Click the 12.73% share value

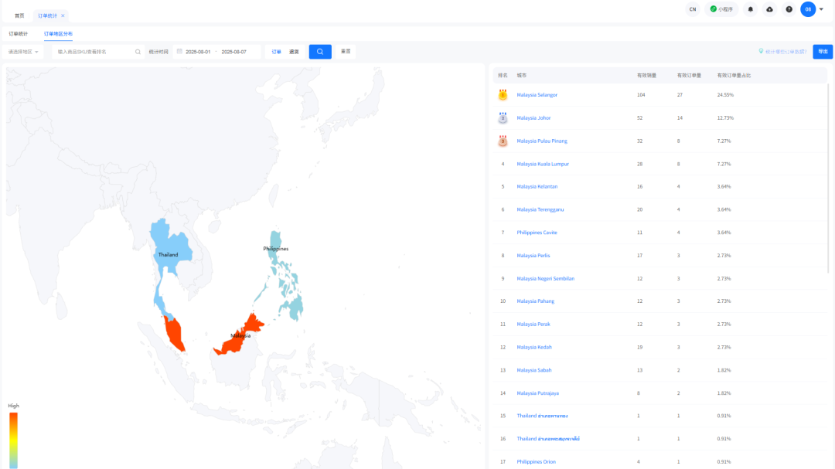(725, 117)
